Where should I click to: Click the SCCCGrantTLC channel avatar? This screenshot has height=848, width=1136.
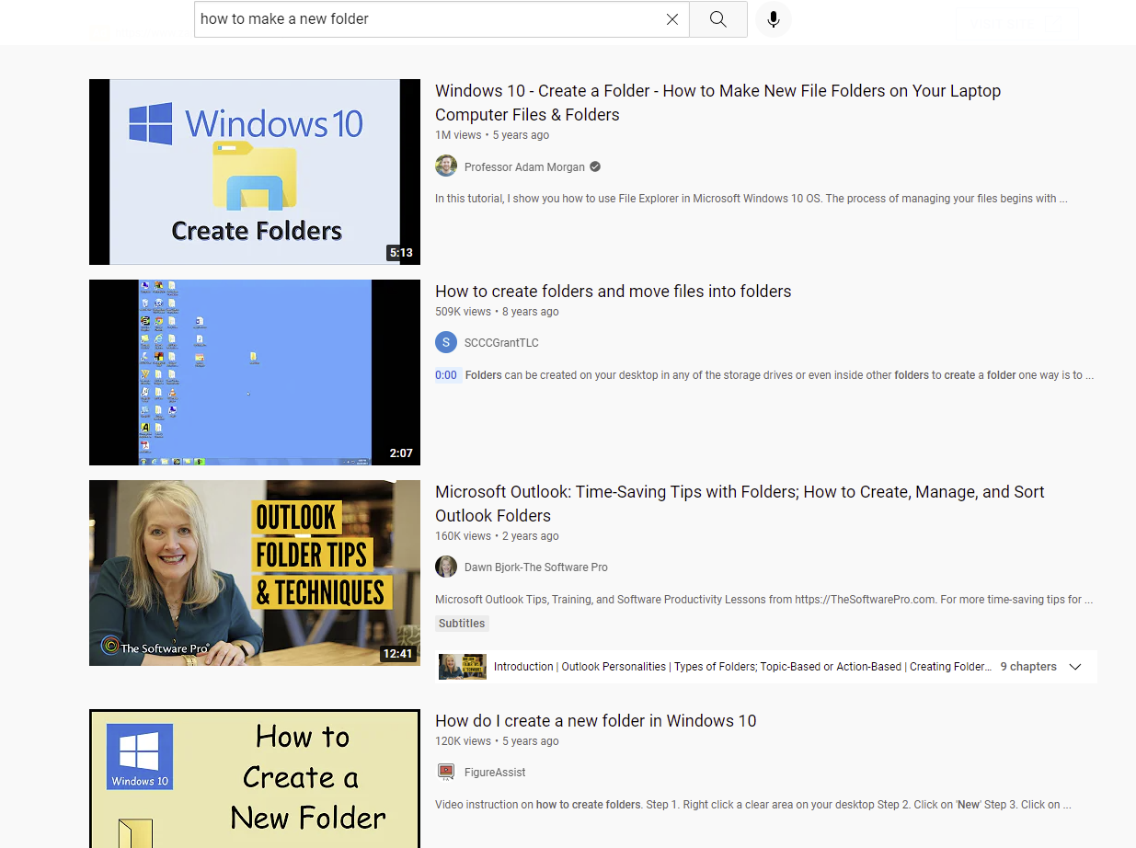pyautogui.click(x=446, y=342)
